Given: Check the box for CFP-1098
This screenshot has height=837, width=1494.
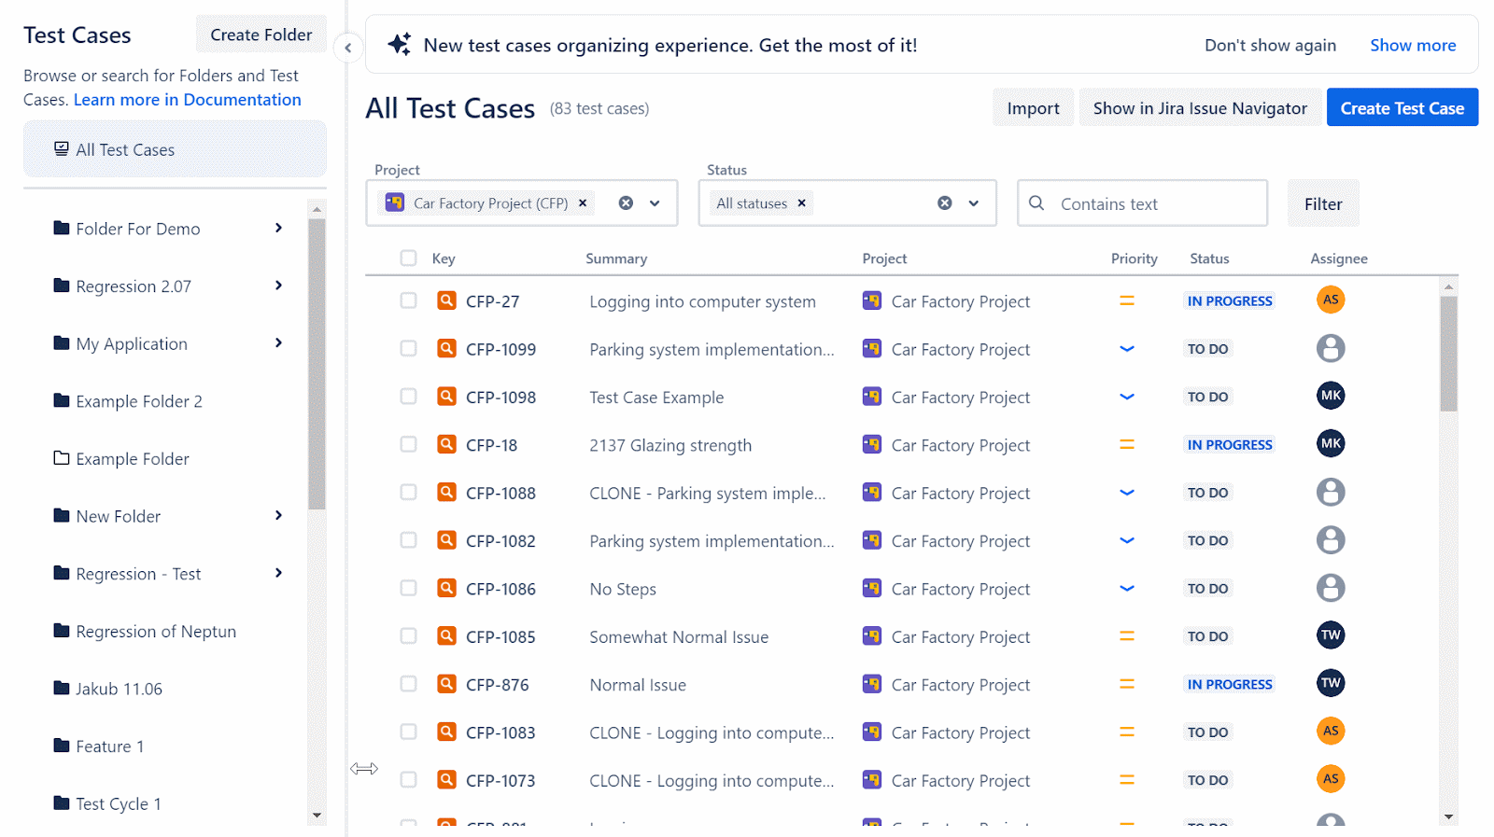Looking at the screenshot, I should click(408, 396).
